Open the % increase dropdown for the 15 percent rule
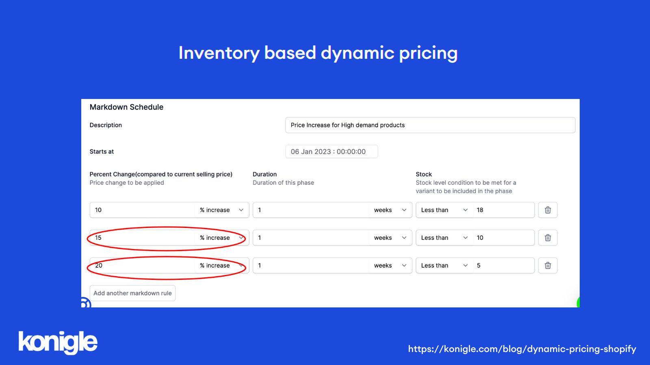 click(222, 238)
